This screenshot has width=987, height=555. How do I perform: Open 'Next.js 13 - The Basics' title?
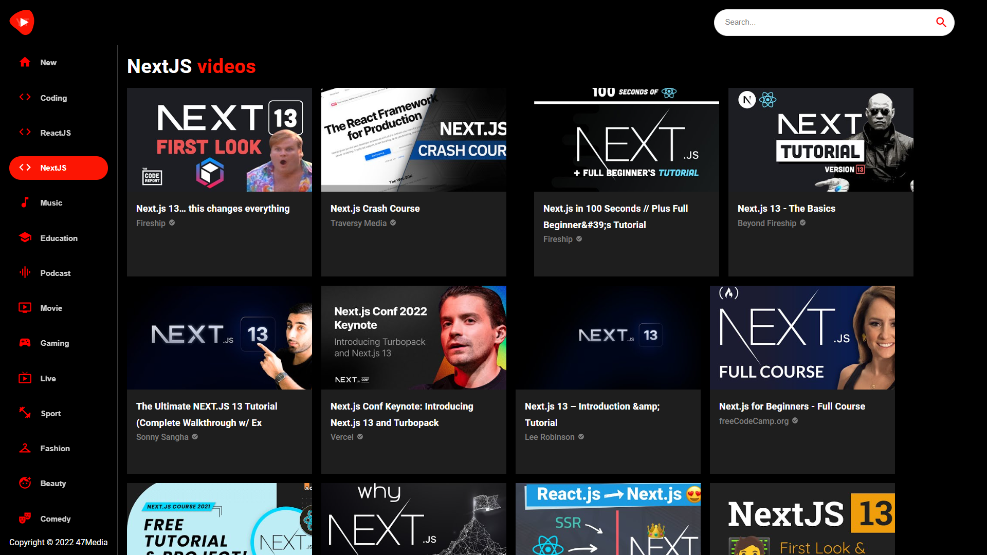click(786, 209)
